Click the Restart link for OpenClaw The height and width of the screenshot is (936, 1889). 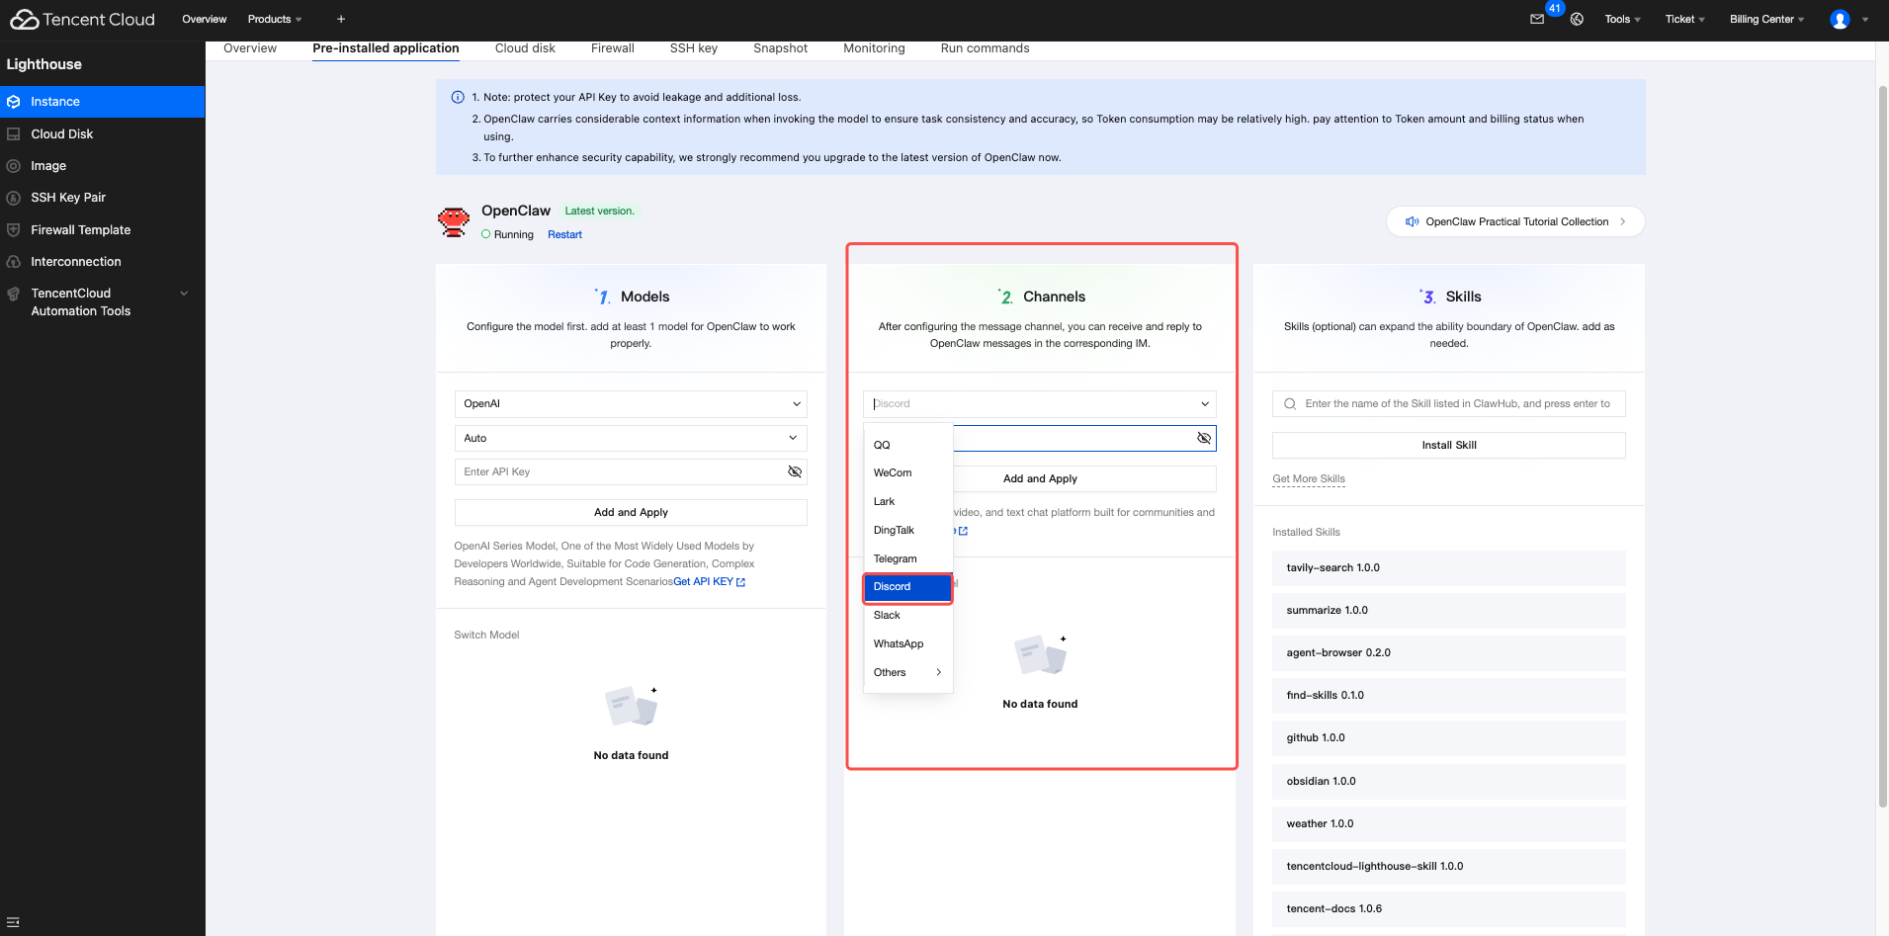(564, 235)
